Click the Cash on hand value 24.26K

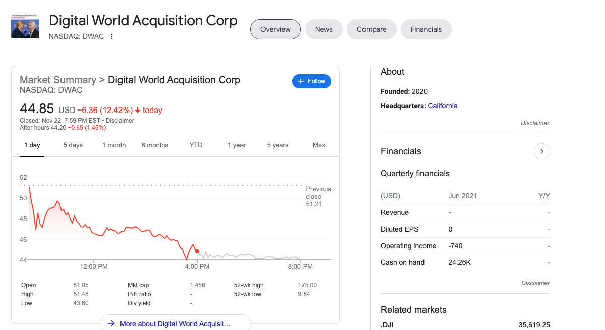459,262
